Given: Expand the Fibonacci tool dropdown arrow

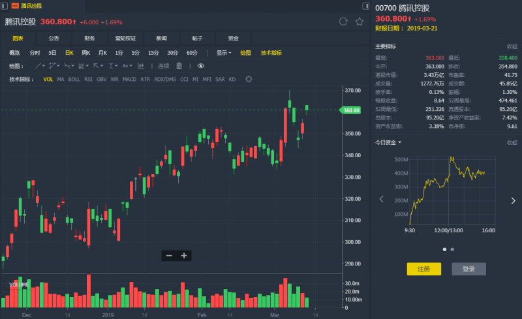Looking at the screenshot, I should tap(87, 66).
